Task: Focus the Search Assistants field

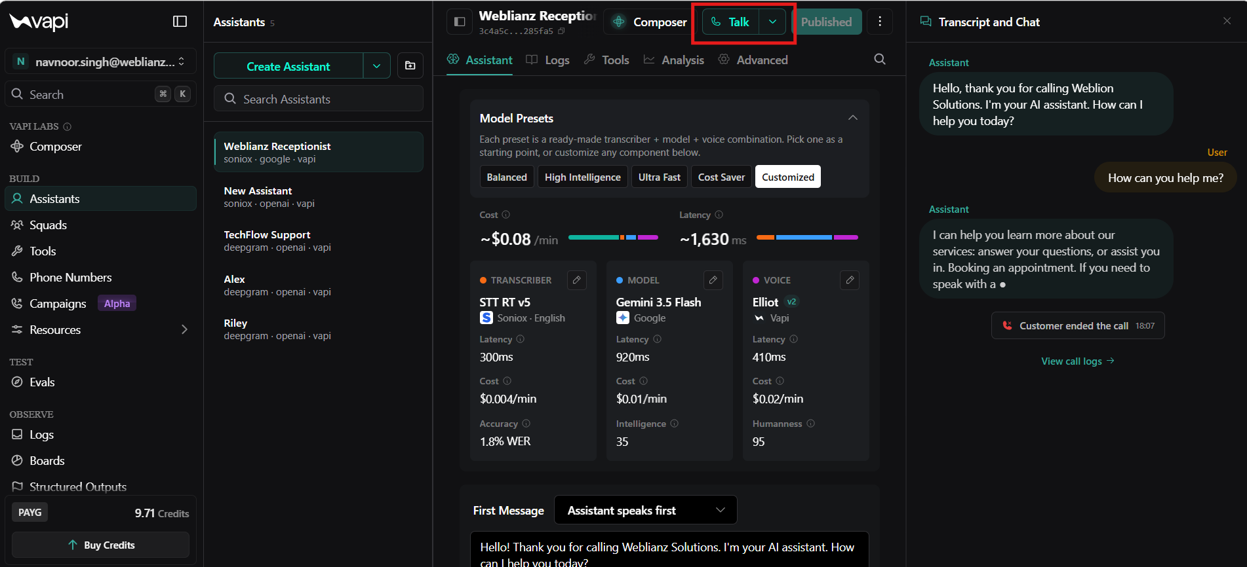Action: pyautogui.click(x=319, y=99)
